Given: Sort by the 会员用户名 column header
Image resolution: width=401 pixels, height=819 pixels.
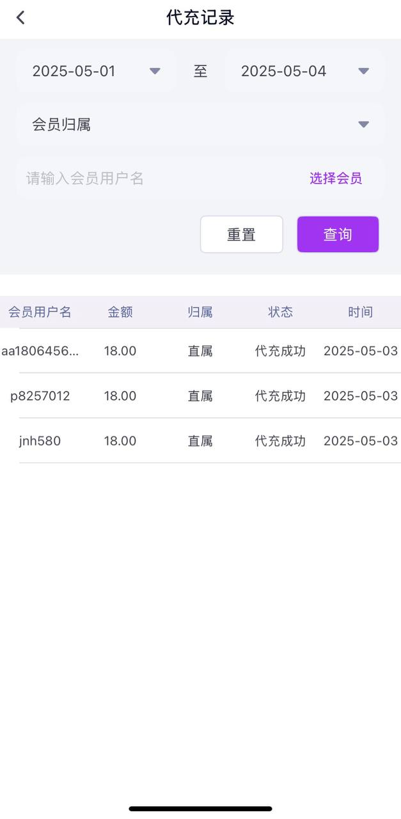Looking at the screenshot, I should (x=40, y=312).
